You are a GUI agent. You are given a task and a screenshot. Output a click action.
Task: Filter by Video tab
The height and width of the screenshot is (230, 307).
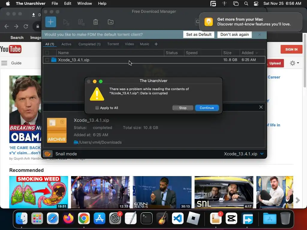click(x=130, y=44)
